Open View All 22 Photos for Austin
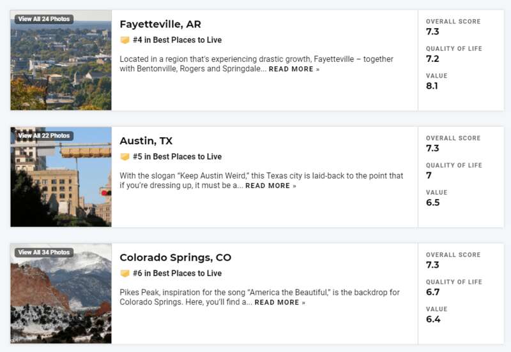Screen dimensions: 511x352 point(44,136)
